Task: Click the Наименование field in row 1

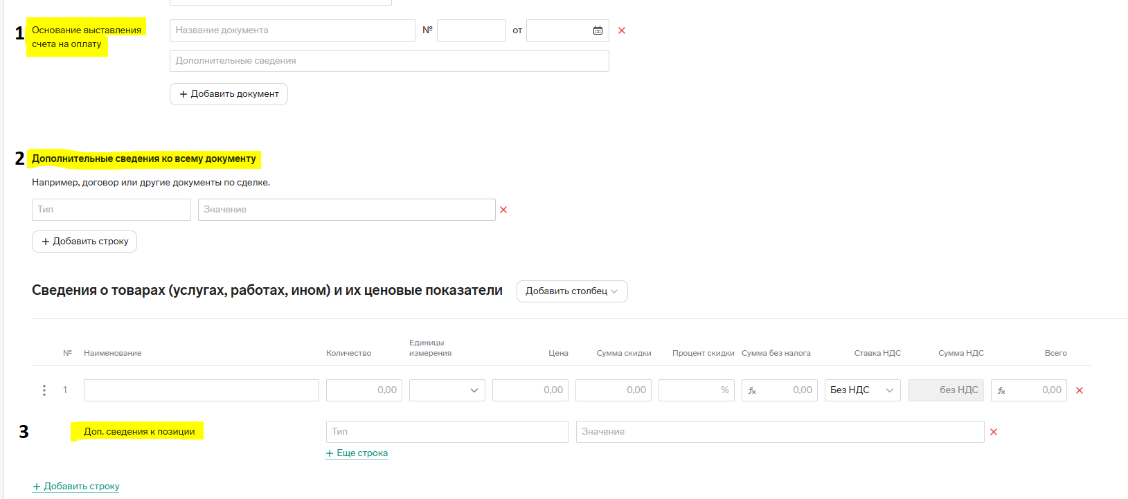Action: pyautogui.click(x=201, y=390)
